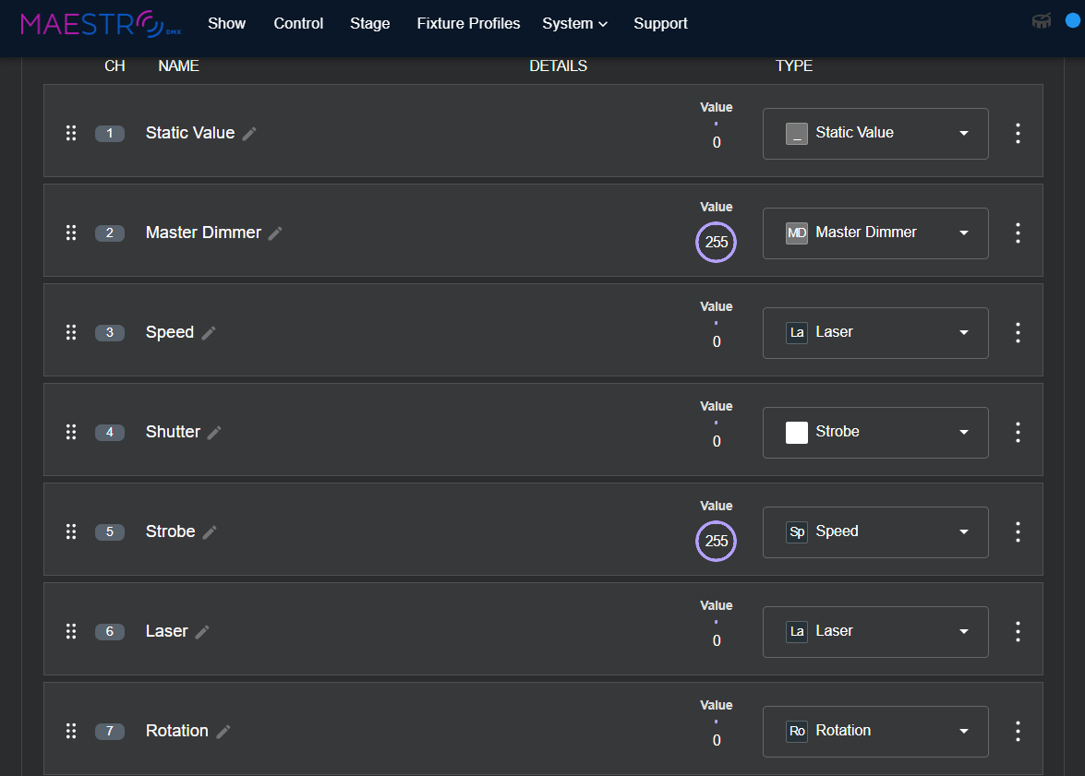Click the drag handle for Master Dimmer row

click(x=70, y=233)
